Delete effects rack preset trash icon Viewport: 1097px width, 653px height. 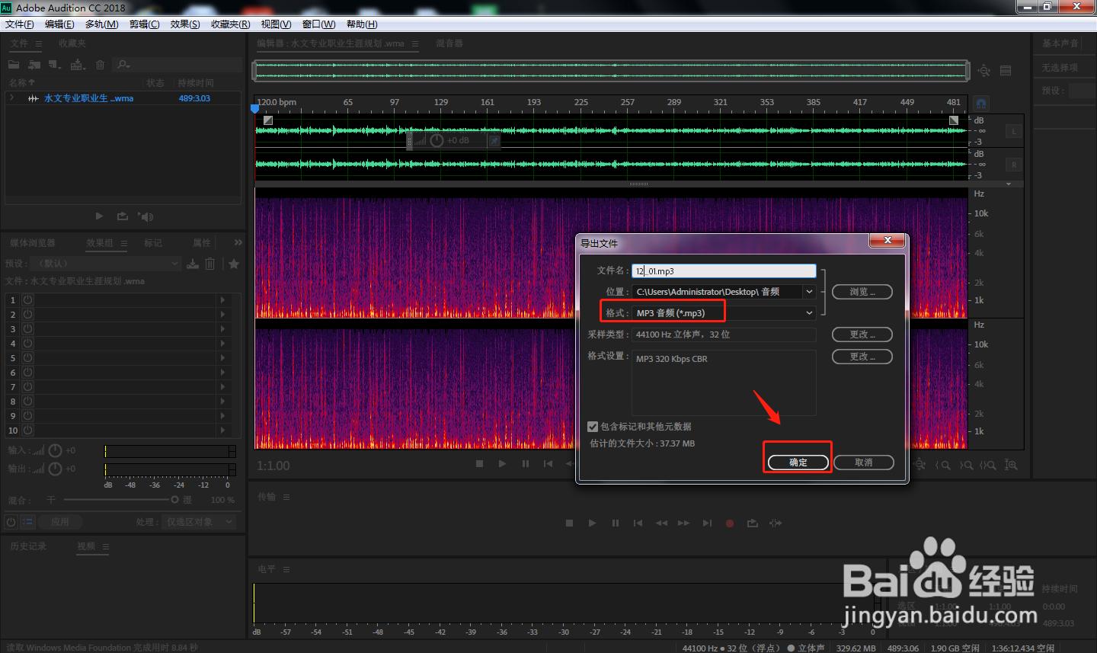tap(210, 264)
